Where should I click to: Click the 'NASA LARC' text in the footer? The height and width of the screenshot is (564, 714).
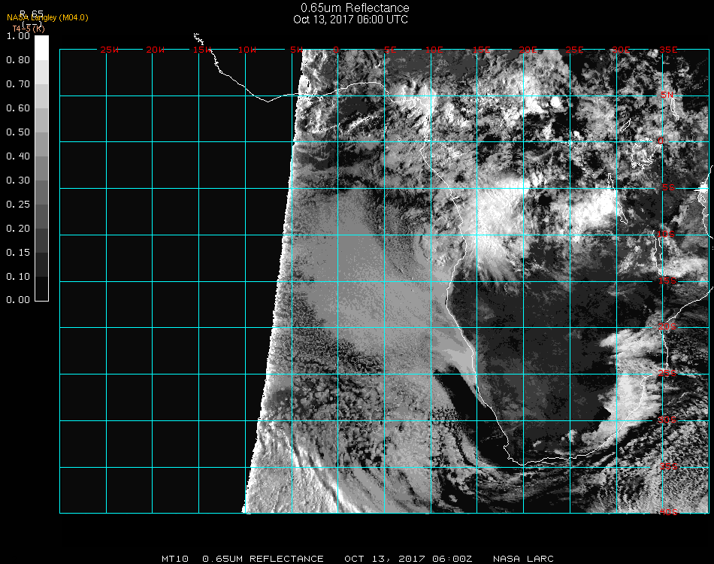522,559
